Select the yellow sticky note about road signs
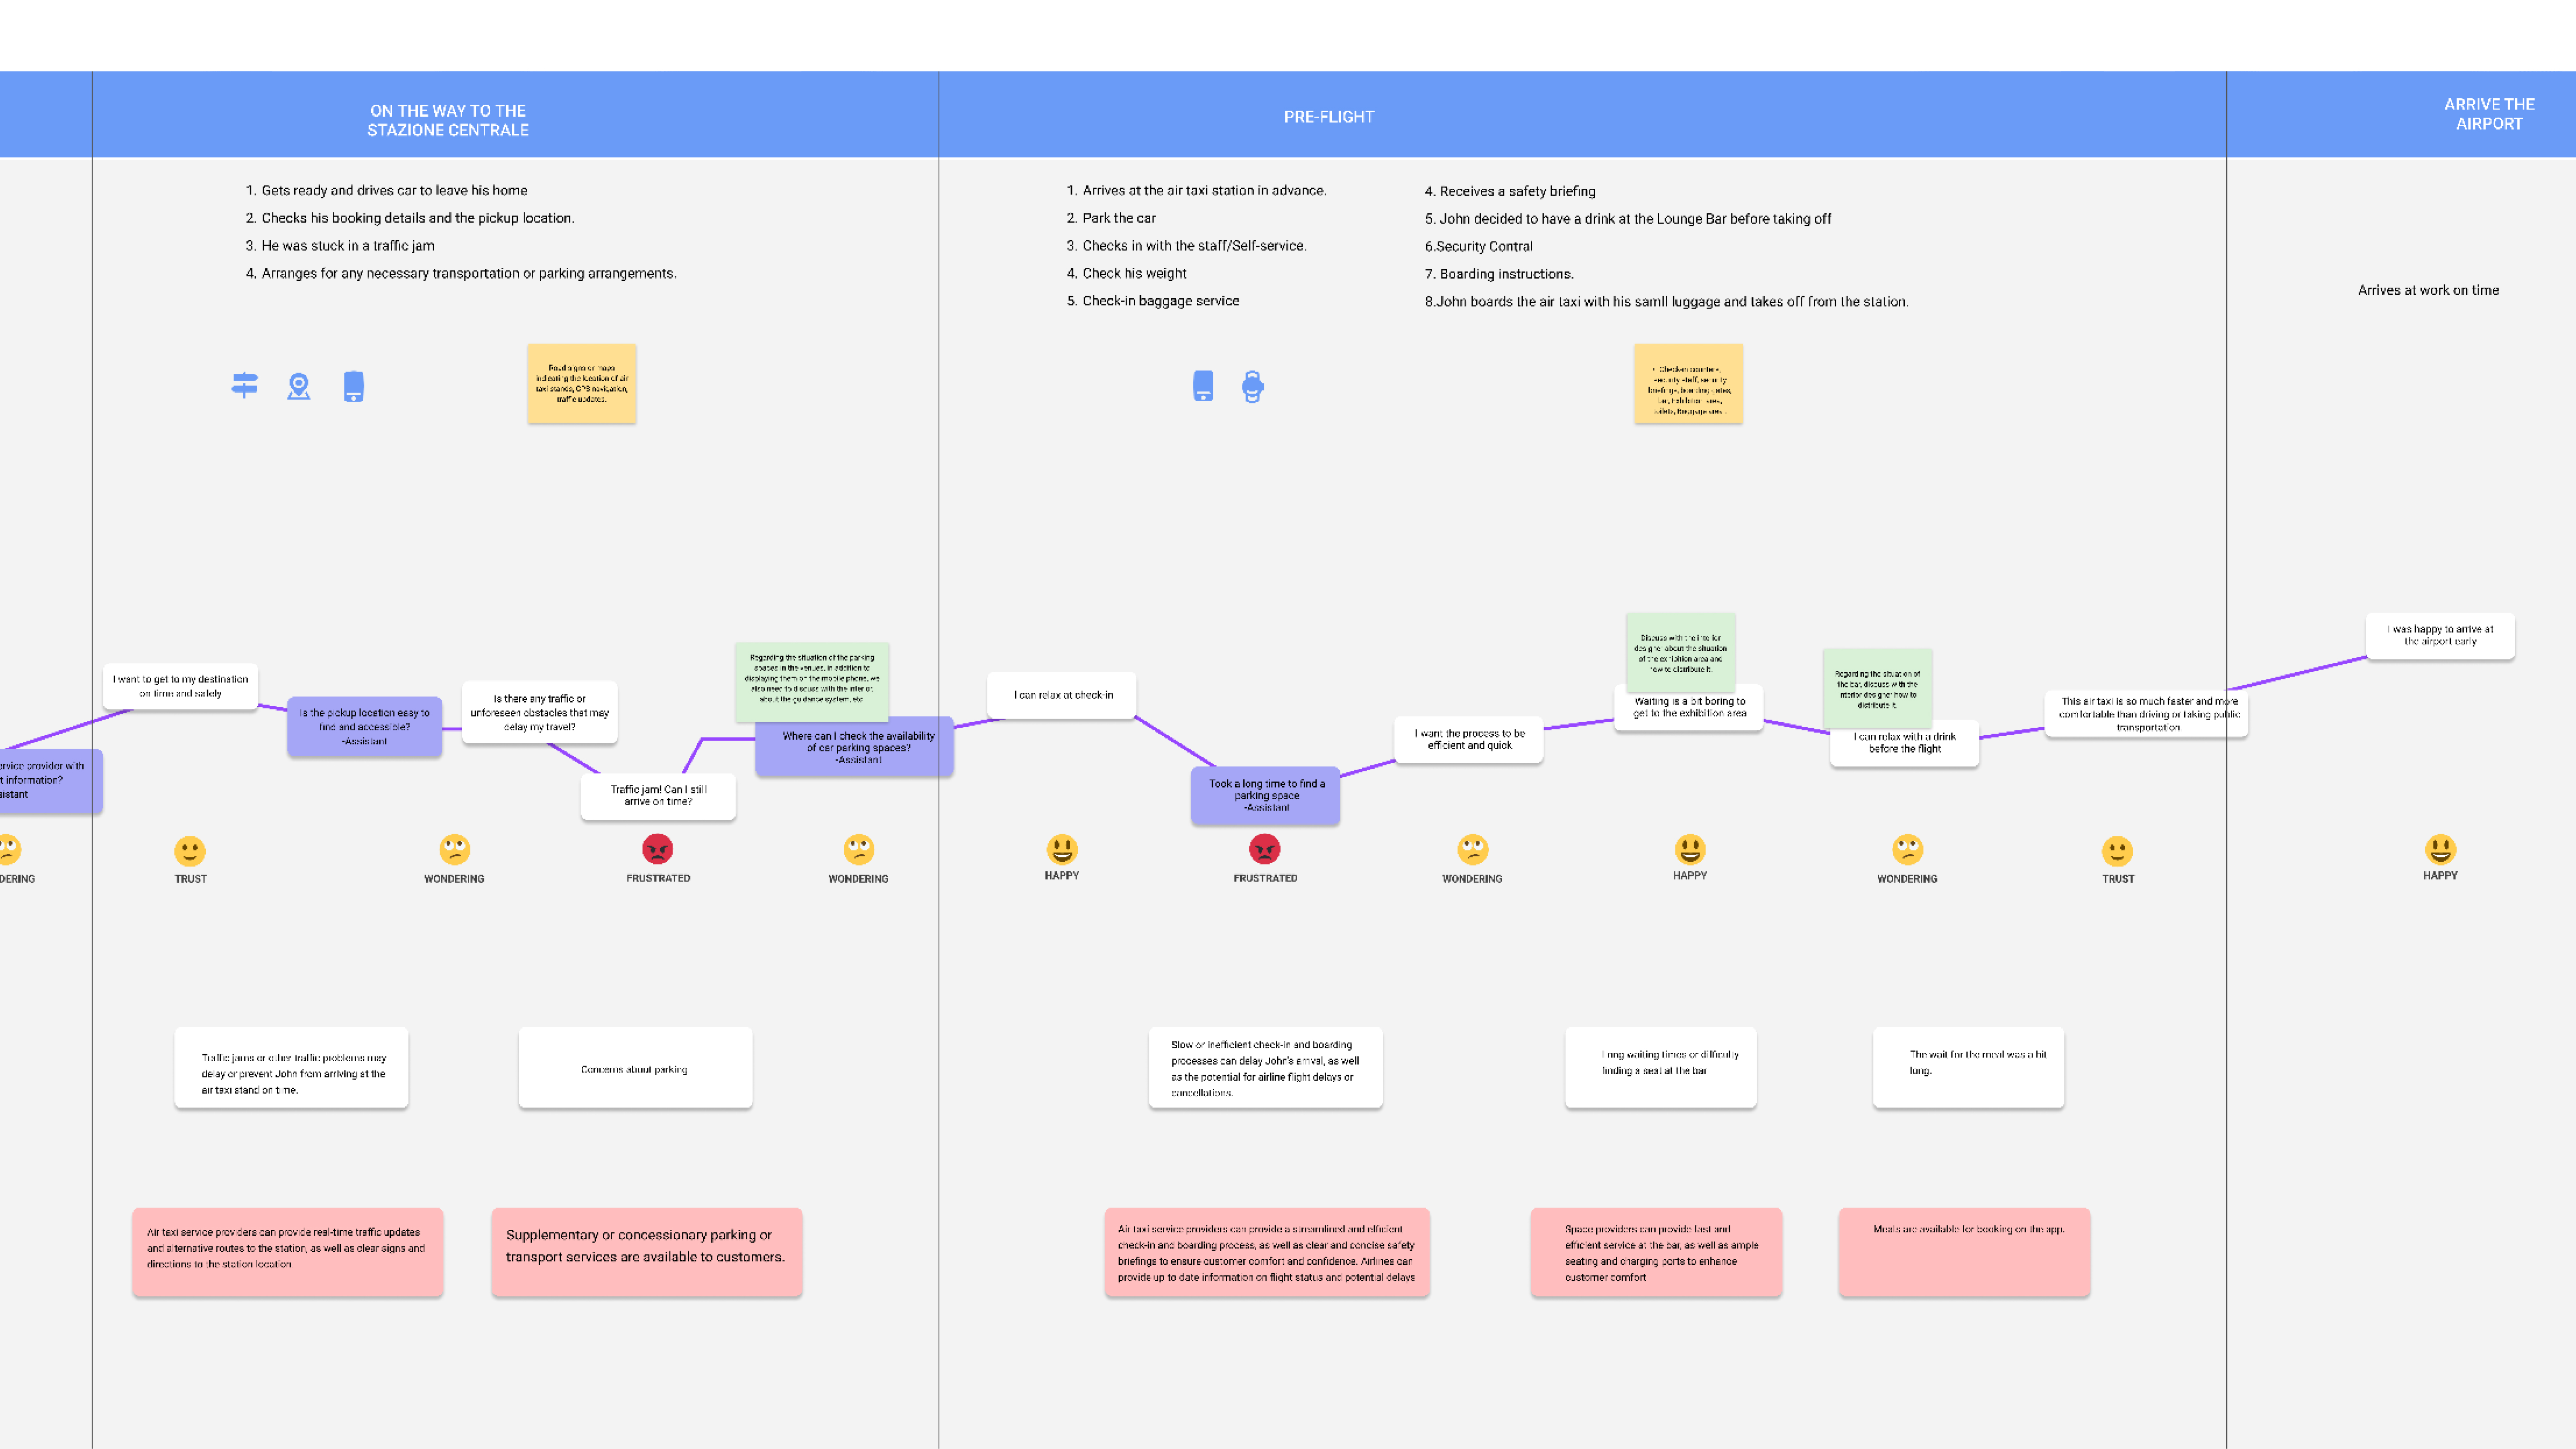Viewport: 2576px width, 1449px height. coord(581,383)
